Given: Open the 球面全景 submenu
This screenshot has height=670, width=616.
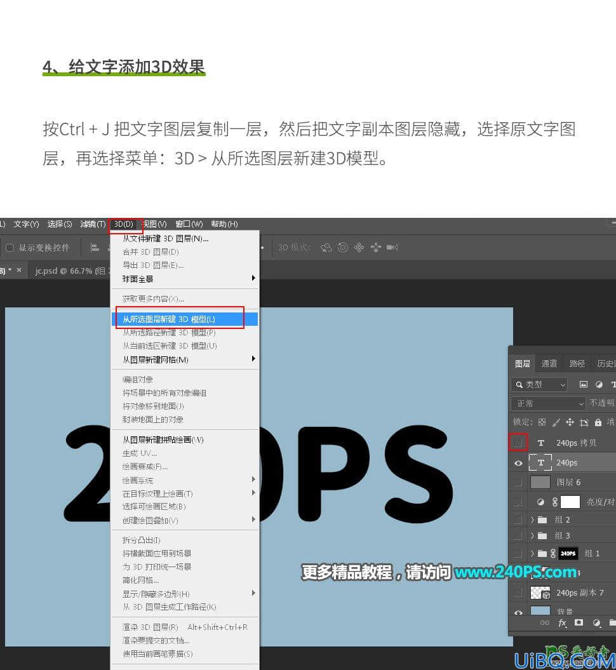Looking at the screenshot, I should (185, 279).
